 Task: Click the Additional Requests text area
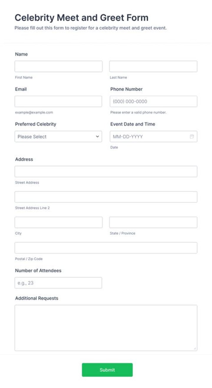tap(106, 328)
